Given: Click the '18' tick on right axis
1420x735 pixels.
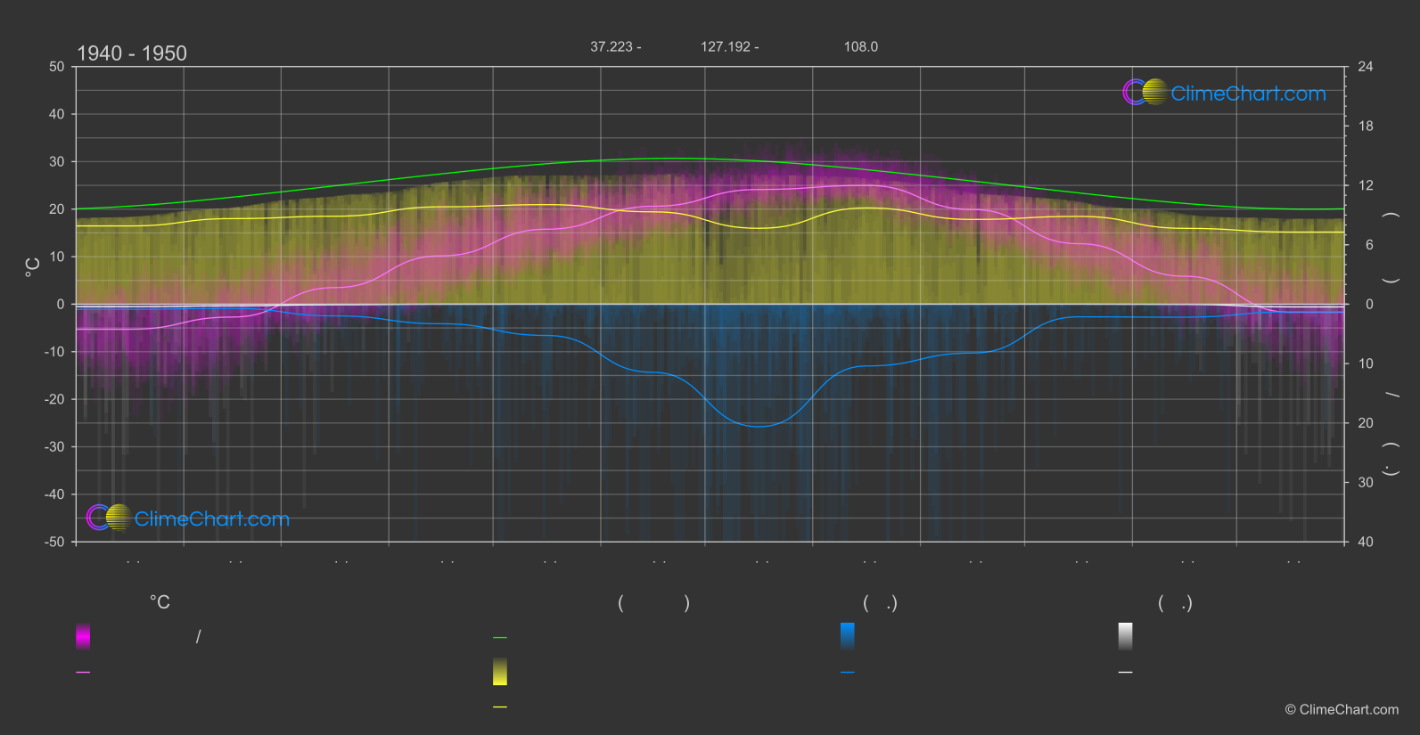Looking at the screenshot, I should [x=1366, y=127].
